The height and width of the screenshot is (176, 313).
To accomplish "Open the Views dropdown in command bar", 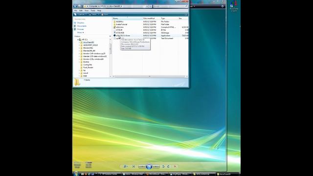I will click(94, 14).
